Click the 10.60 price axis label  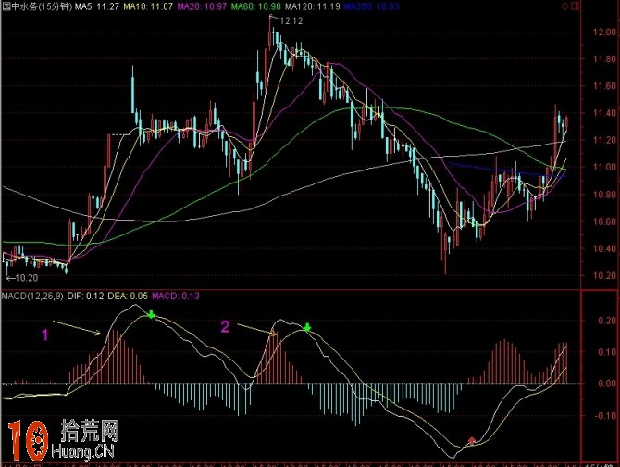pos(604,221)
